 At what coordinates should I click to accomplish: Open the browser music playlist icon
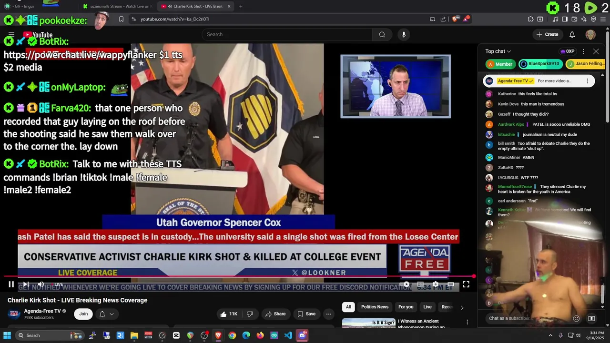[555, 19]
